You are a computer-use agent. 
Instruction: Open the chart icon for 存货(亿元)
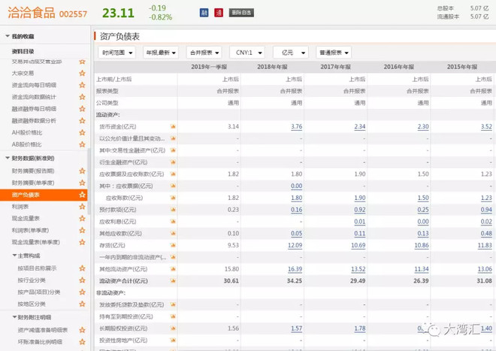point(173,245)
